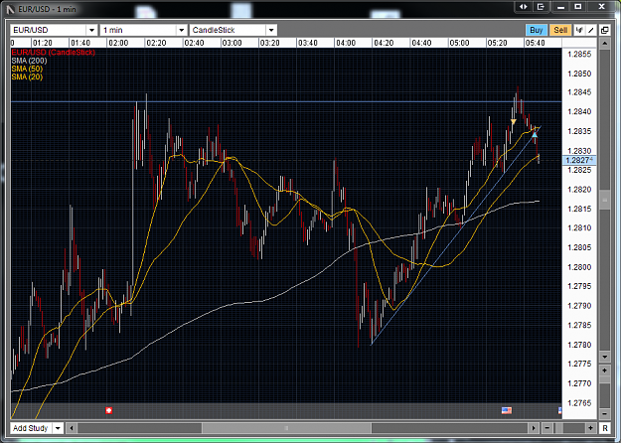Click the vertical scrollbar thumb
Viewport: 621px width, 443px height.
(604, 200)
